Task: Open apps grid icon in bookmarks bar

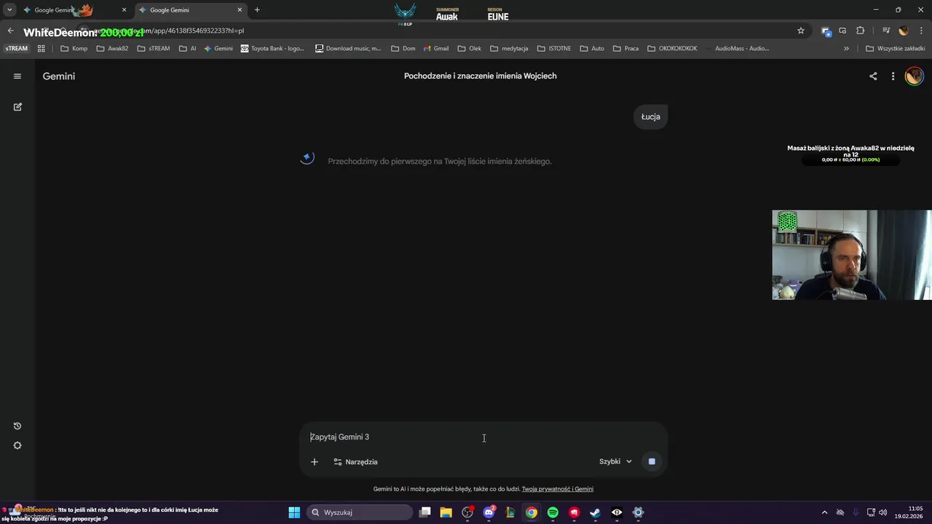Action: (x=42, y=49)
